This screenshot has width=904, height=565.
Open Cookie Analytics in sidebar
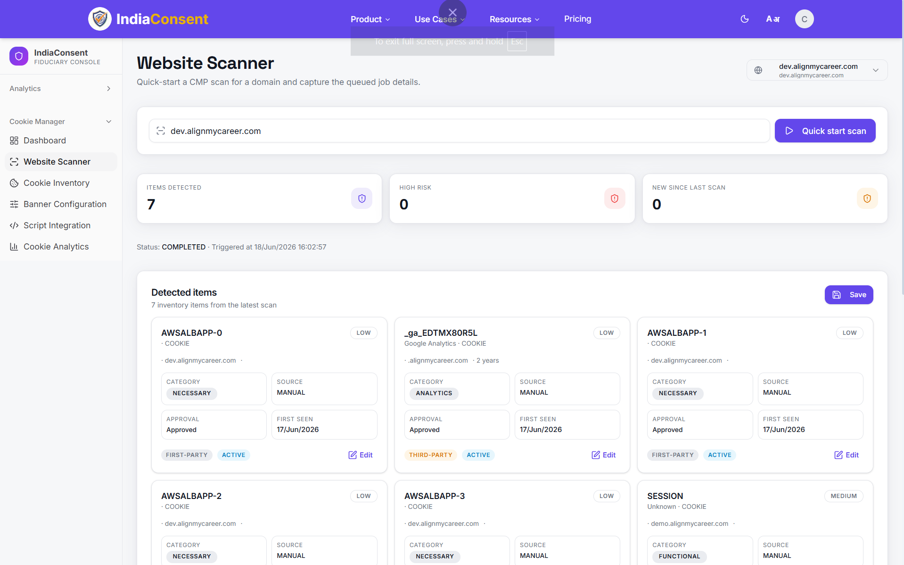61,247
